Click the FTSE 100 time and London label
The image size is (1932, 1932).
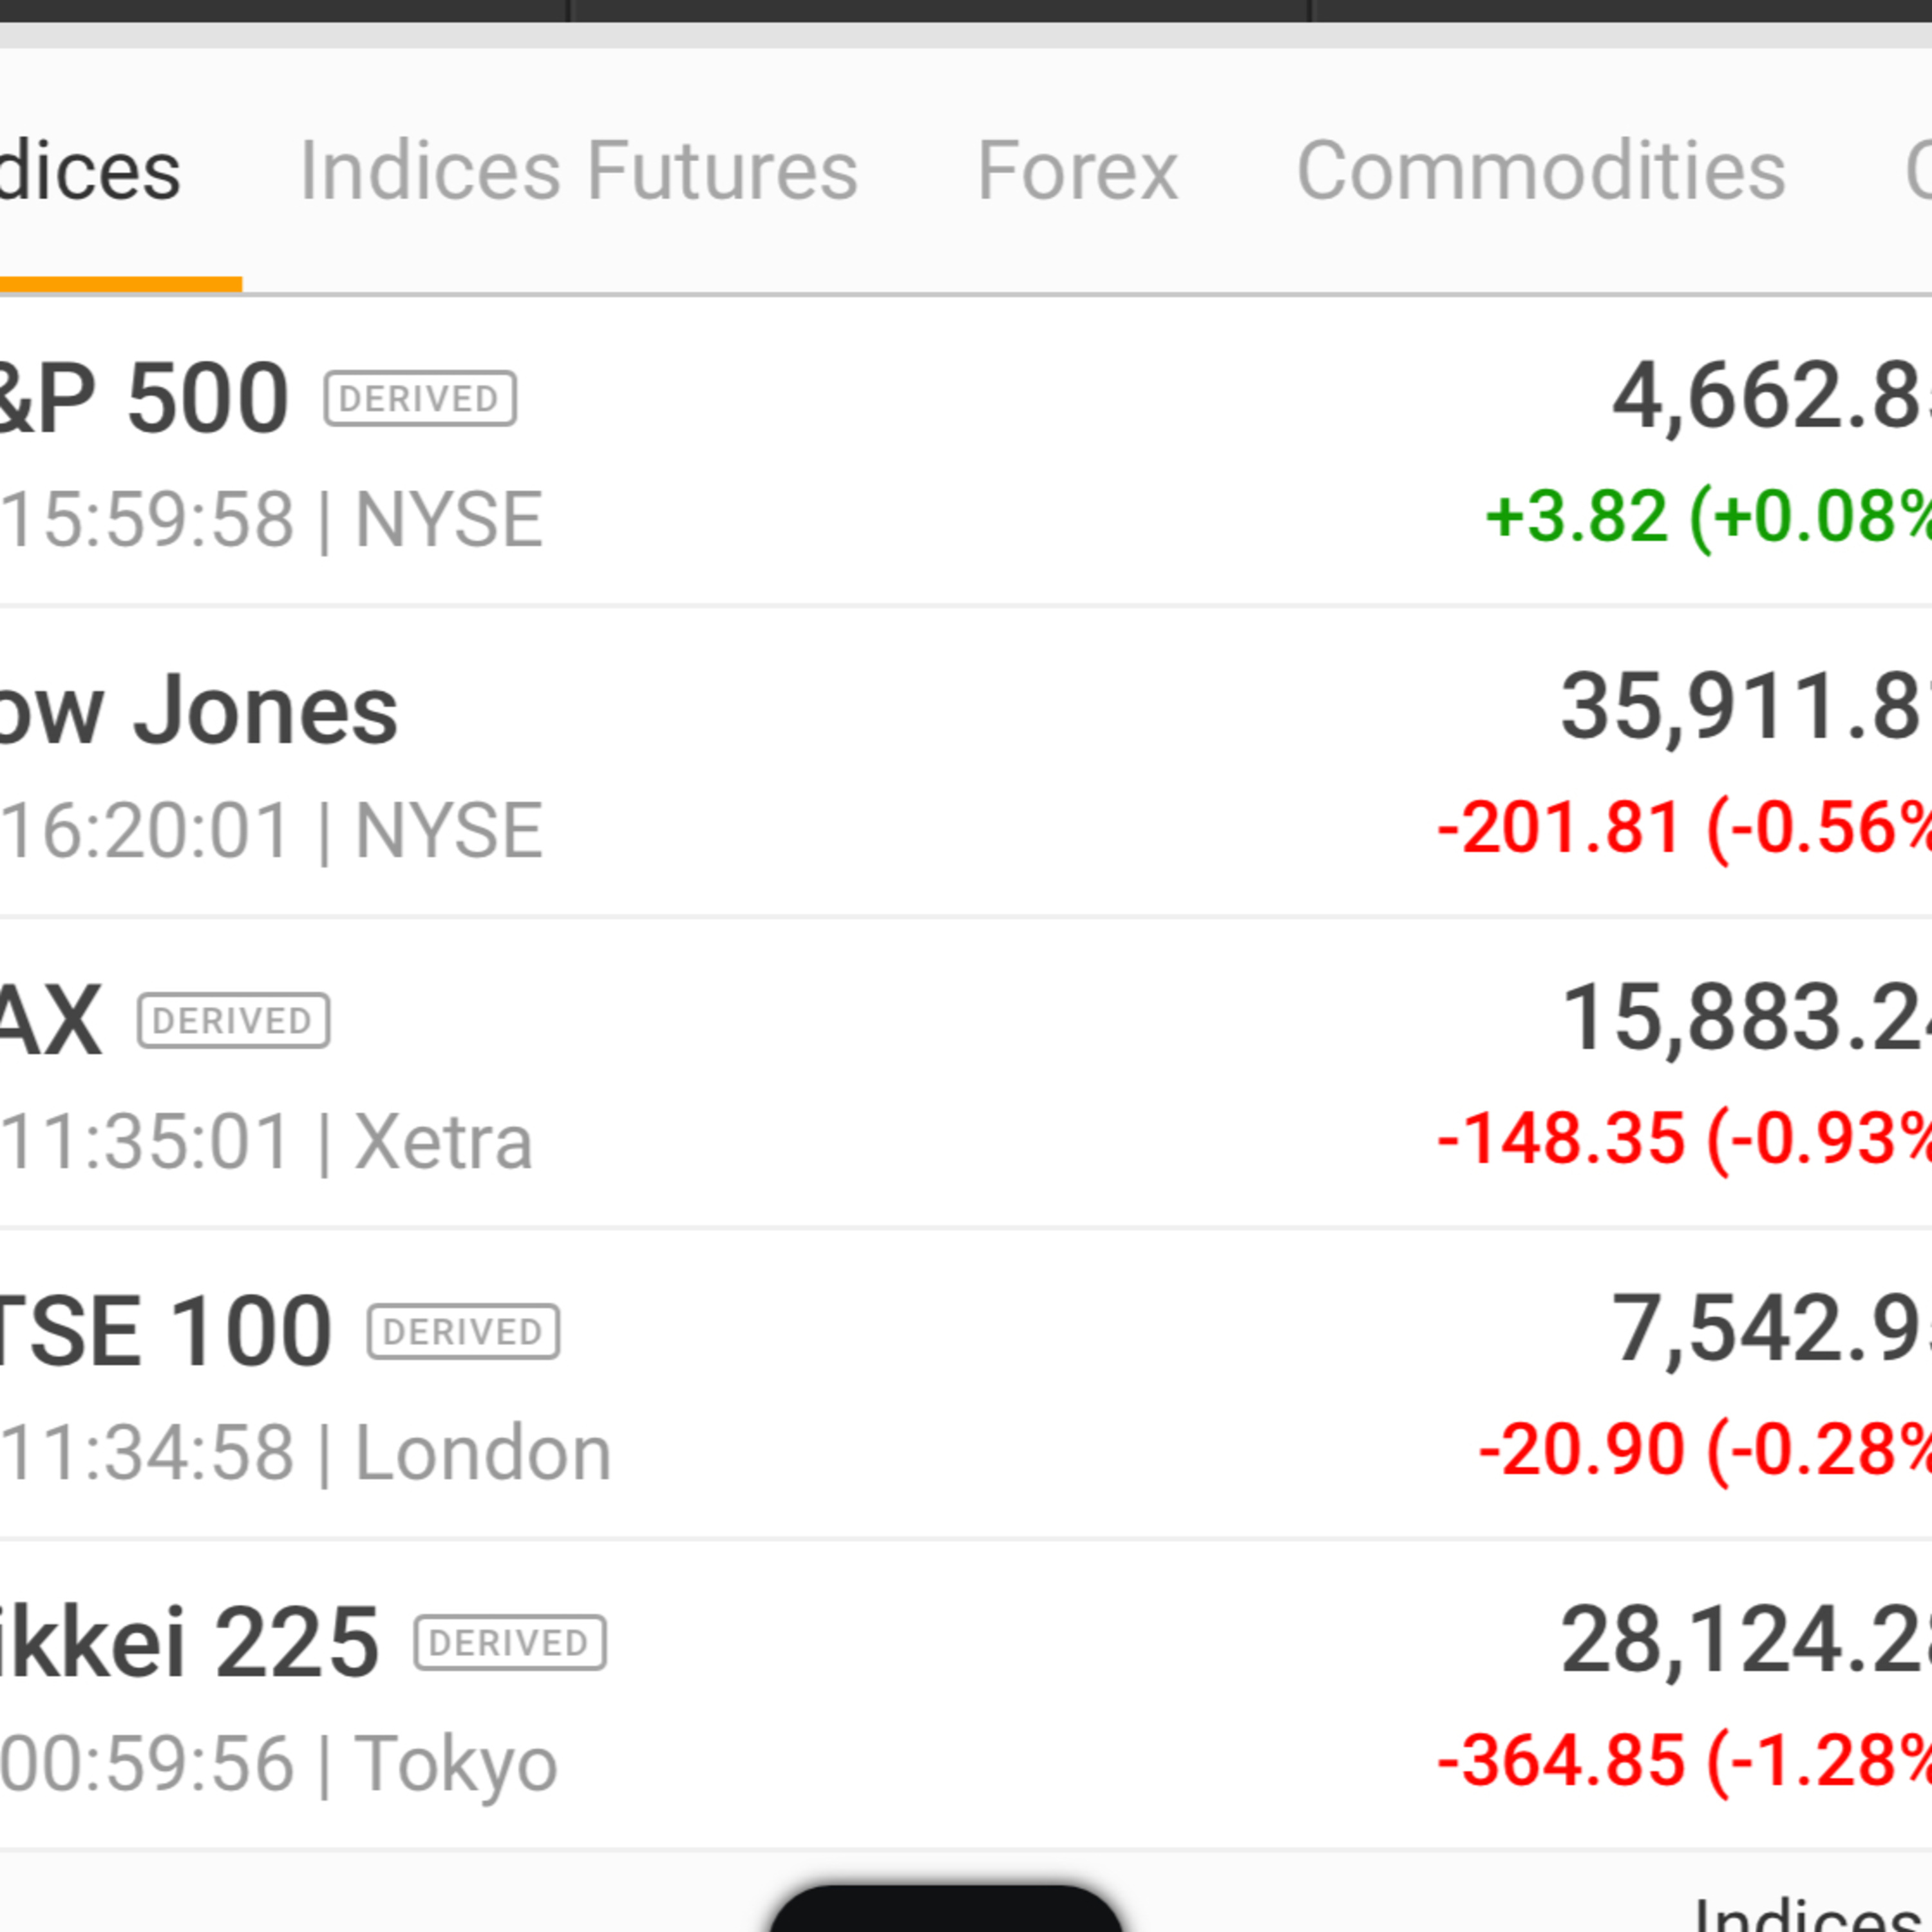tap(305, 1453)
